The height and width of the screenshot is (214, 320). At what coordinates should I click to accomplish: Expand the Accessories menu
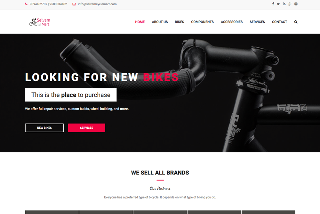(232, 22)
